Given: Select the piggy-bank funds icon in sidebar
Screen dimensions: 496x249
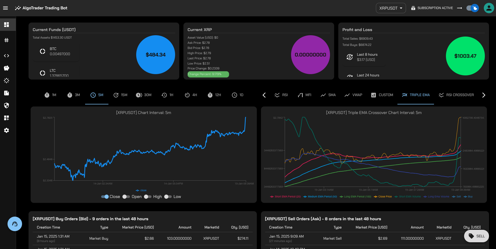Looking at the screenshot, I should tap(6, 68).
